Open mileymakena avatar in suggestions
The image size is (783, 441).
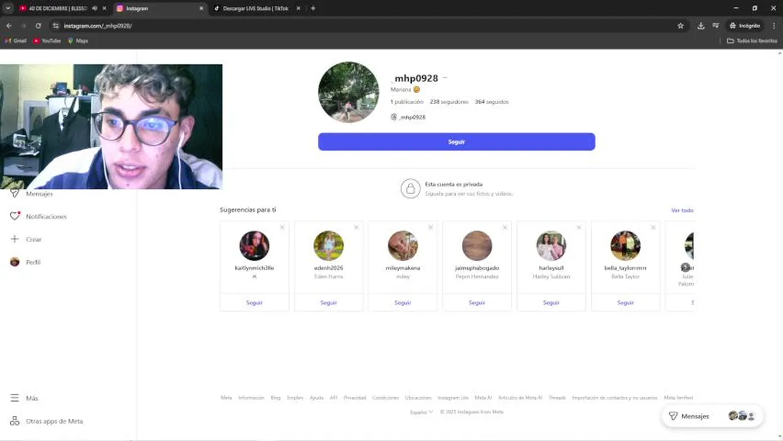pos(403,246)
